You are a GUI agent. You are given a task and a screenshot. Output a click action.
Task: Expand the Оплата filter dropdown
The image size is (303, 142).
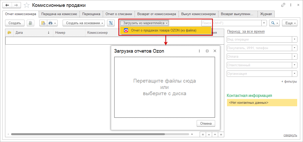[x=295, y=56]
